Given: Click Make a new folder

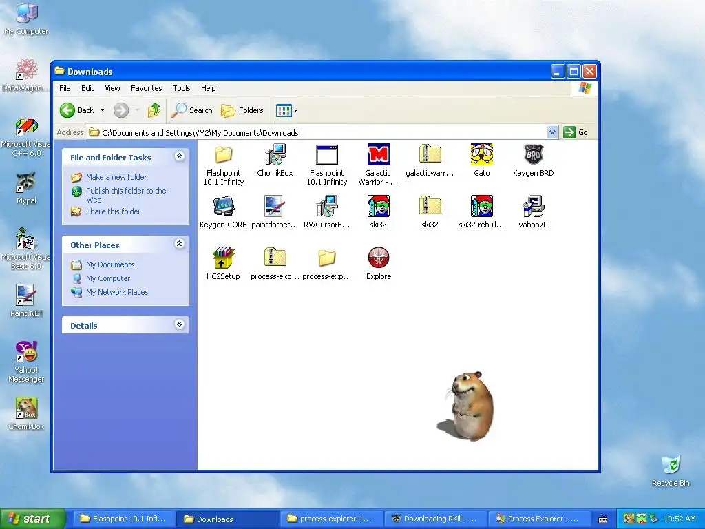Looking at the screenshot, I should point(116,177).
